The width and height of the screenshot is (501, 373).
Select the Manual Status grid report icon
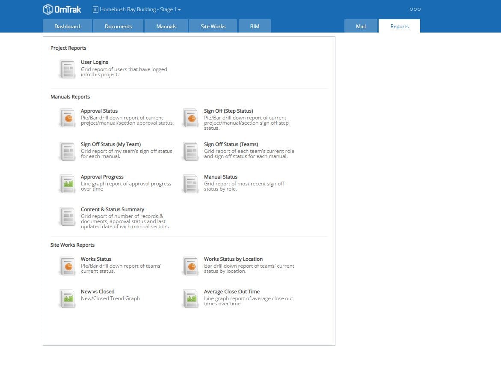190,184
